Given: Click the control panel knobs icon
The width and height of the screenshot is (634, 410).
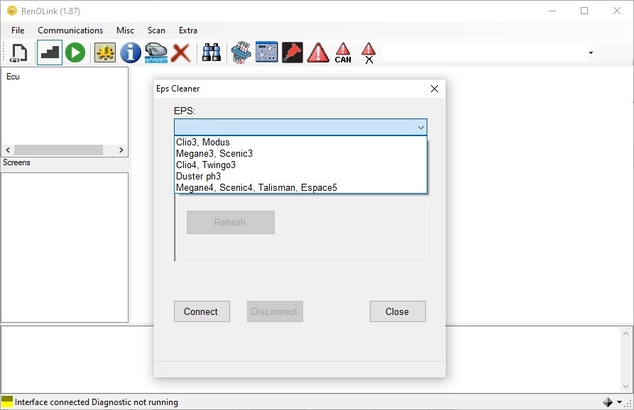Looking at the screenshot, I should (266, 52).
